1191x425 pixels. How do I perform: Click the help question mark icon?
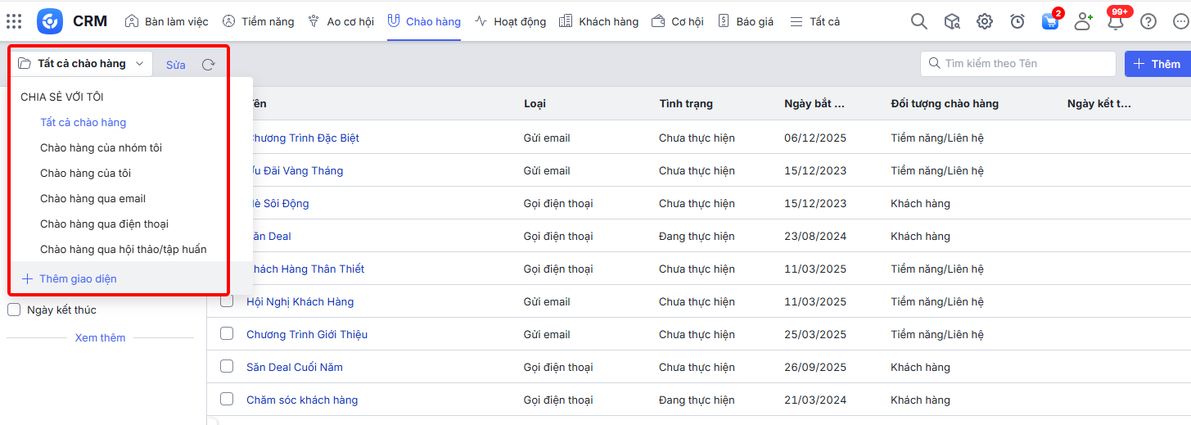coord(1148,22)
